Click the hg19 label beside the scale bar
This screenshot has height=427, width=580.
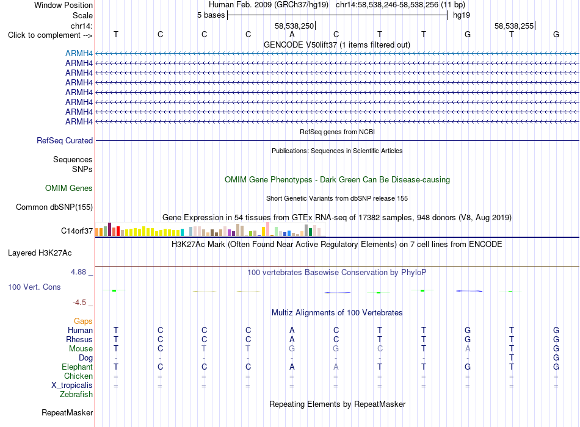coord(462,15)
